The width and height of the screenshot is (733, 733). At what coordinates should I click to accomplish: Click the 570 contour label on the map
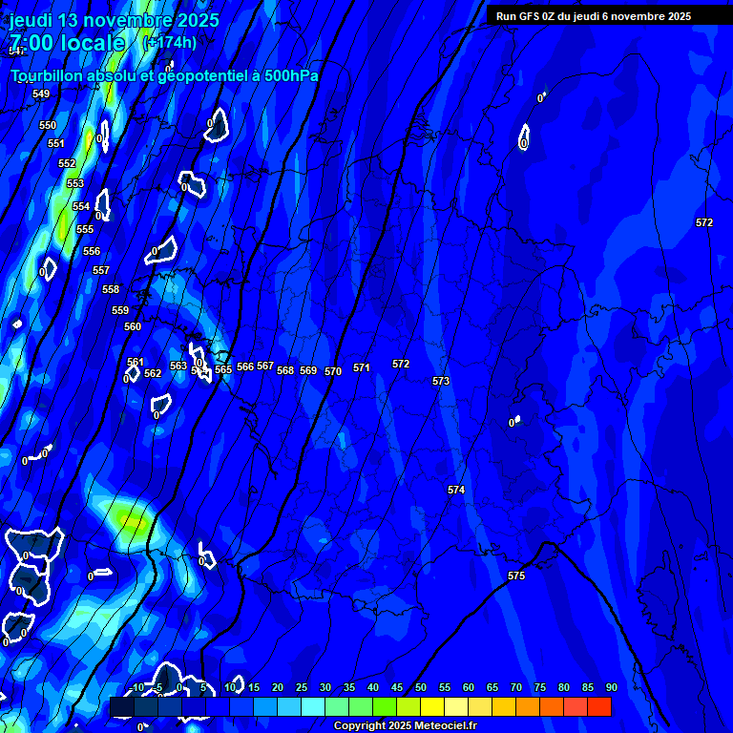point(332,371)
